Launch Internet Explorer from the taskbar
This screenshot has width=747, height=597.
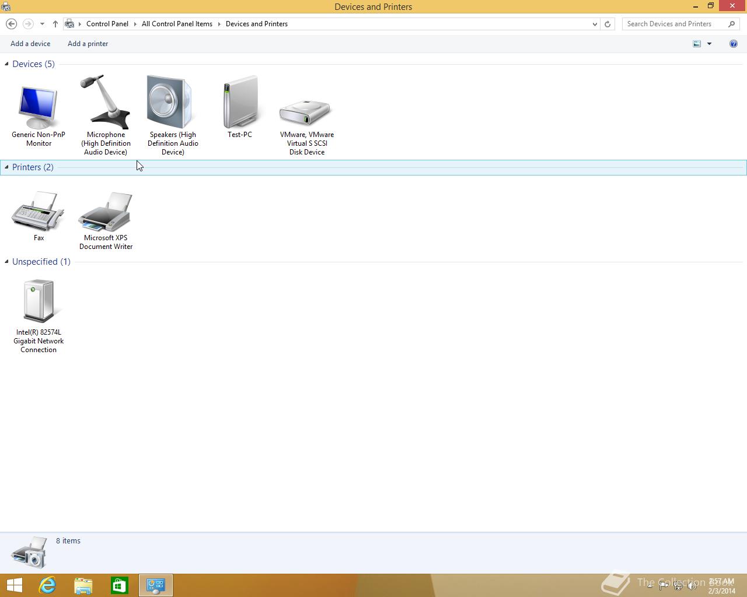(x=47, y=585)
